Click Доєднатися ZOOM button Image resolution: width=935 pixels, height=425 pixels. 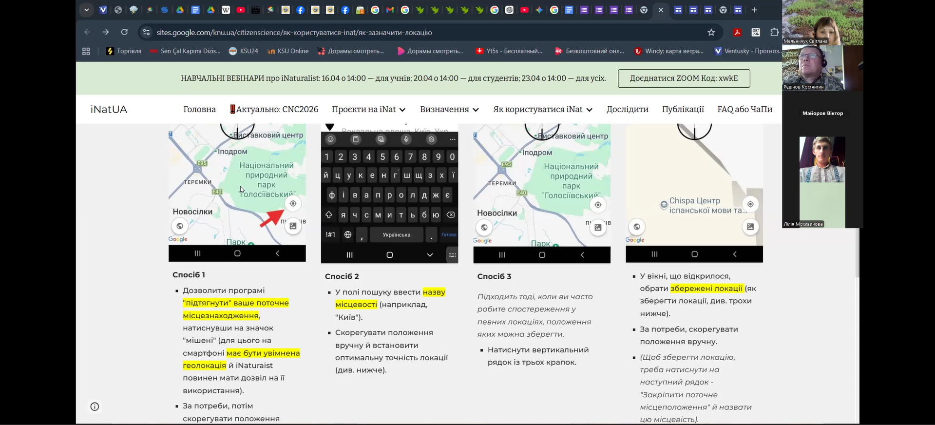click(x=684, y=78)
